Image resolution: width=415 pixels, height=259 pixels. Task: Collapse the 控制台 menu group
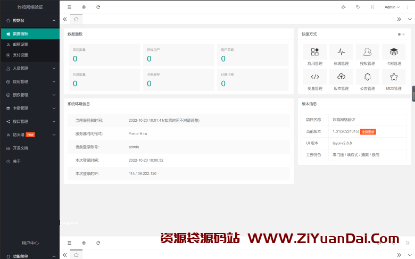(30, 20)
